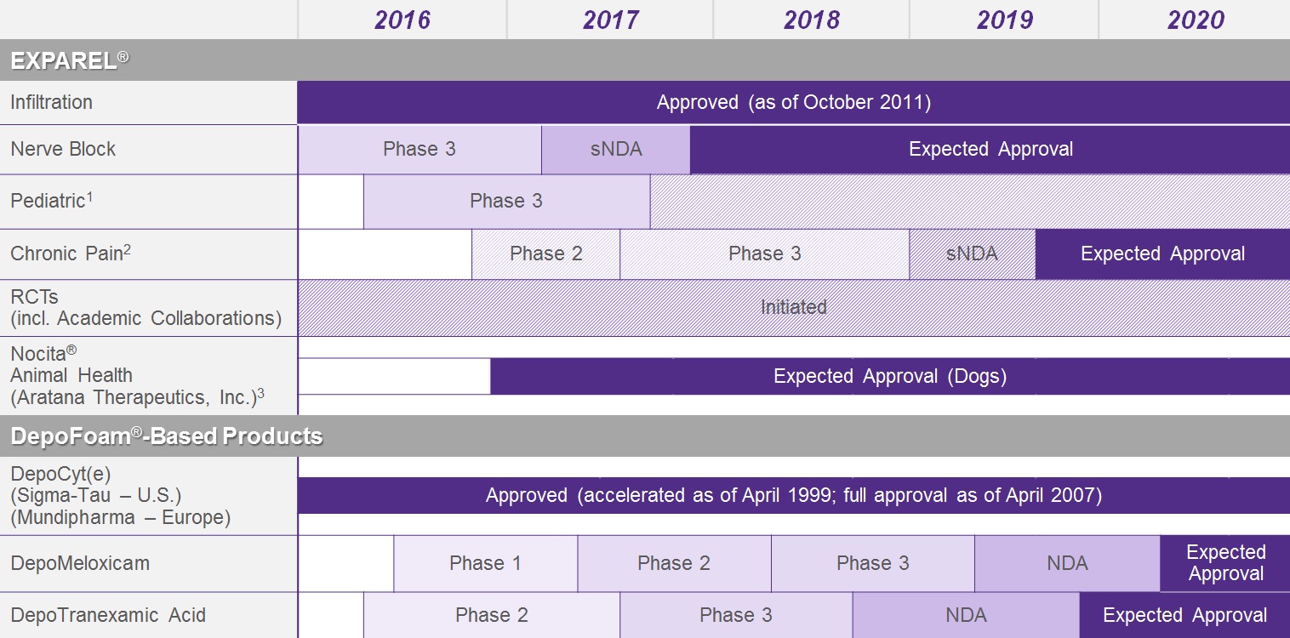
Task: Select the Expected Approval (Dogs) bar
Action: [x=889, y=376]
